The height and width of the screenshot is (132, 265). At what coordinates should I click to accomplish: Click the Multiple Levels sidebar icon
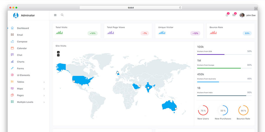click(12, 102)
